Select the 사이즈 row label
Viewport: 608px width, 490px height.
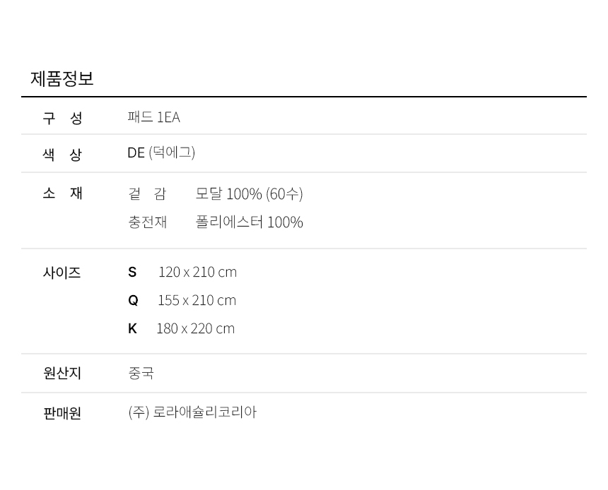coord(62,273)
